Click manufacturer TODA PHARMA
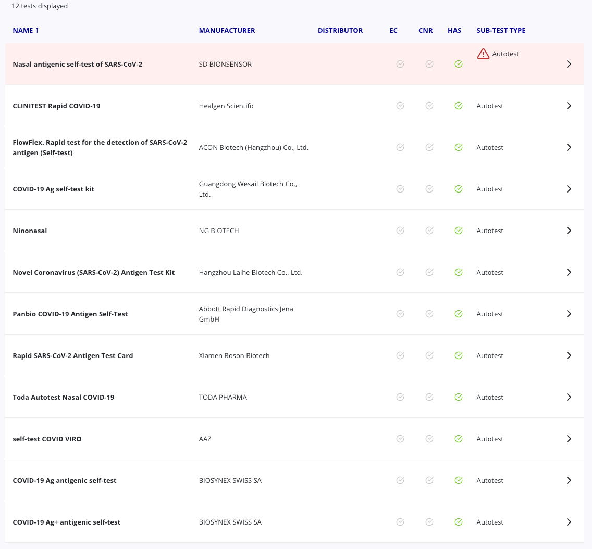 coord(223,397)
